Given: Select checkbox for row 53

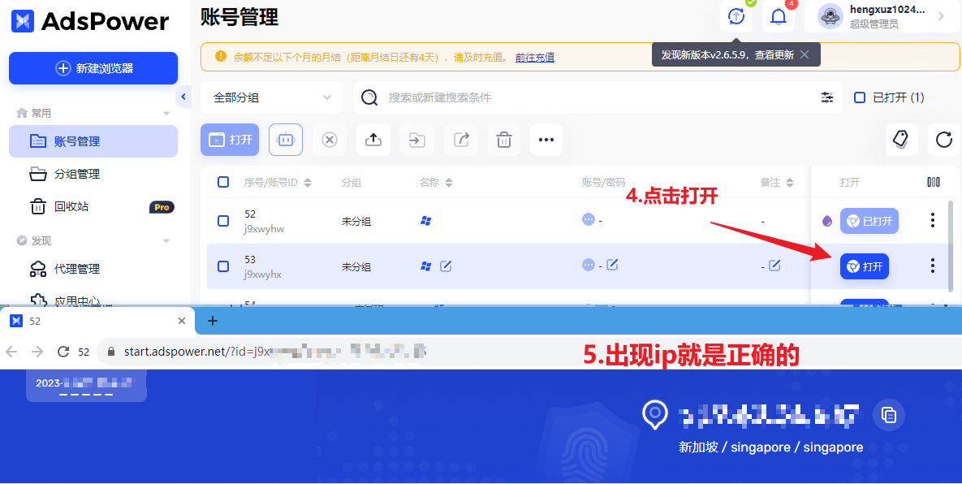Looking at the screenshot, I should (x=223, y=266).
